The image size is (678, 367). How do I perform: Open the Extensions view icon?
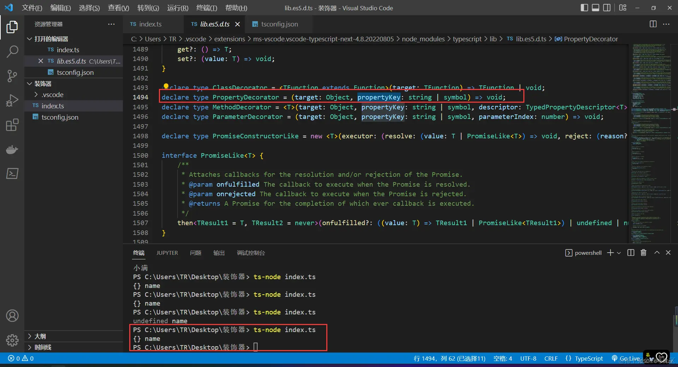point(12,125)
